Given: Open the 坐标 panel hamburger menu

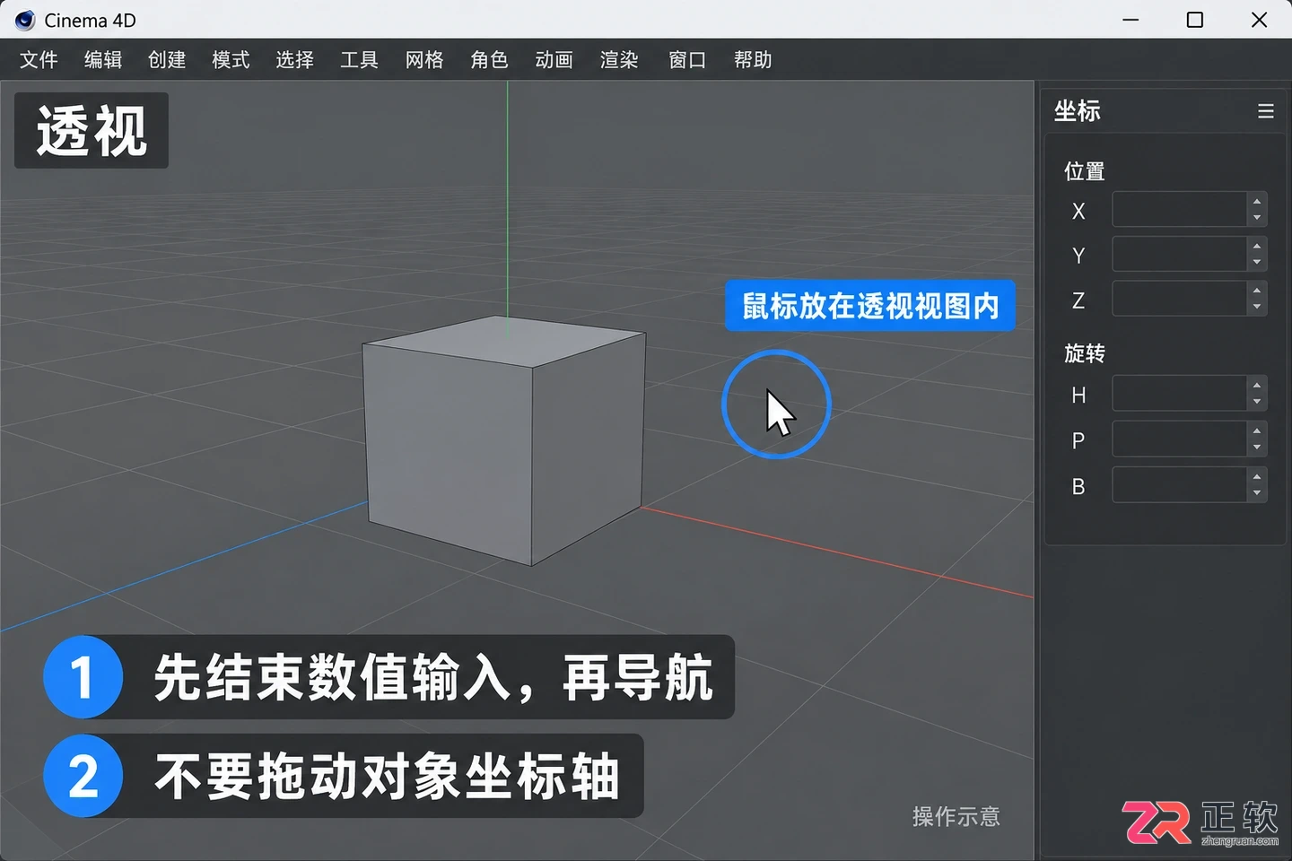Looking at the screenshot, I should click(x=1266, y=111).
